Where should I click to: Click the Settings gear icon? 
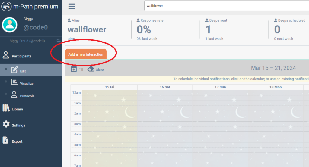coord(5,125)
